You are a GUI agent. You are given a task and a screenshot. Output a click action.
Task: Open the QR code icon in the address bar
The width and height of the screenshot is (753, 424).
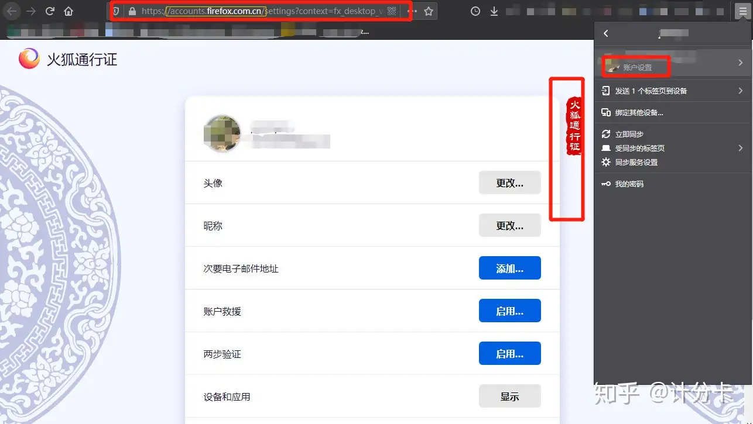point(392,11)
